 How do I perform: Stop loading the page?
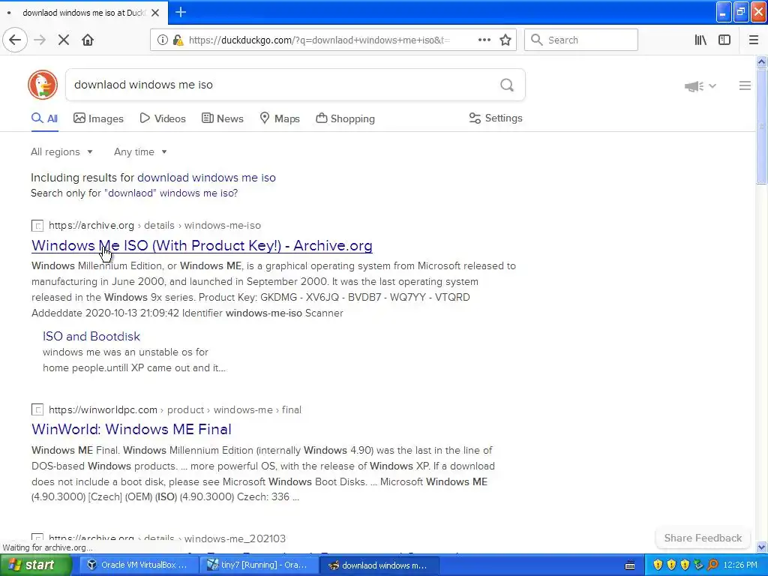pos(63,40)
